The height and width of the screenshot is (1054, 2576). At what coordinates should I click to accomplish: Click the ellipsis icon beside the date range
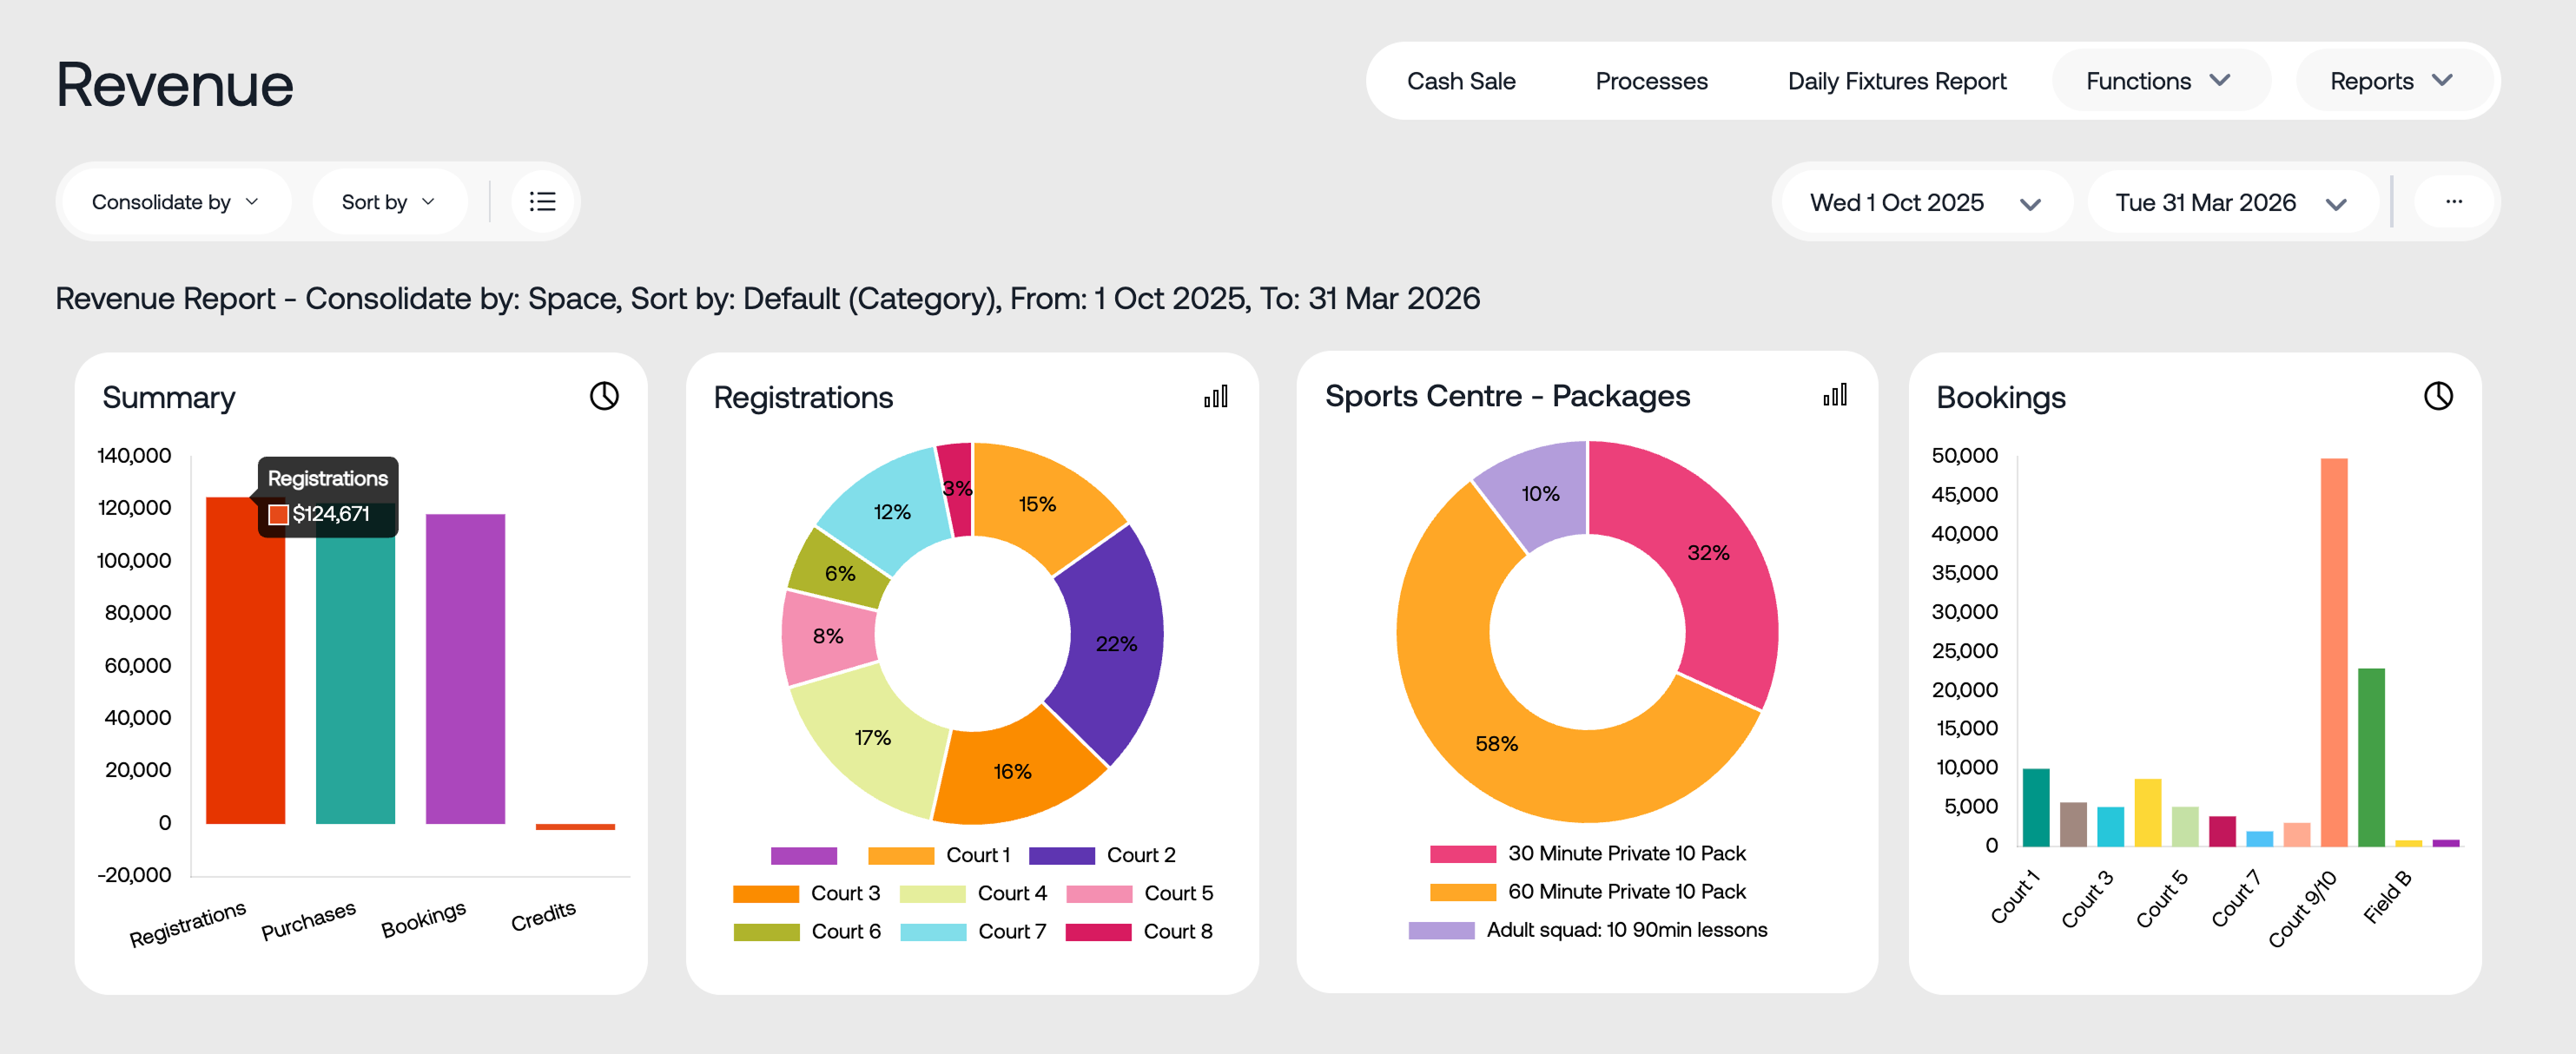[x=2455, y=201]
